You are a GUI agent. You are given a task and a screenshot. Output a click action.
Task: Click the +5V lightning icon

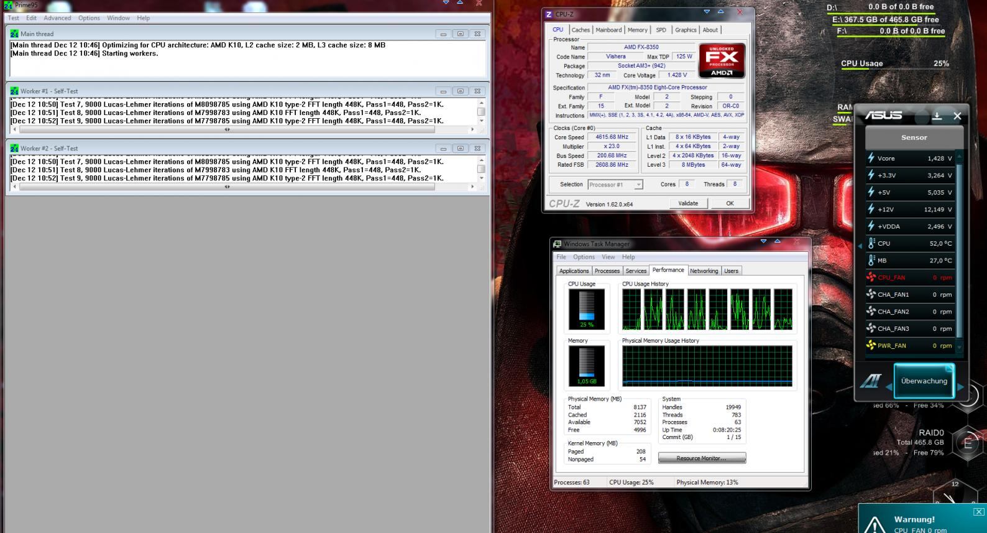pos(871,192)
